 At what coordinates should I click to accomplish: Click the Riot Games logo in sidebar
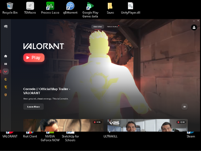(x=6, y=27)
